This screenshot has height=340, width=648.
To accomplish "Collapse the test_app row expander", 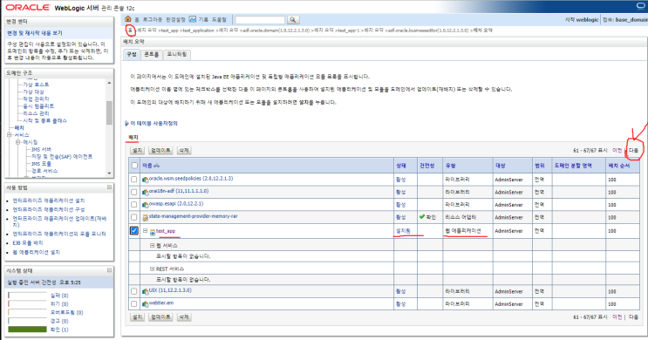I will 145,230.
